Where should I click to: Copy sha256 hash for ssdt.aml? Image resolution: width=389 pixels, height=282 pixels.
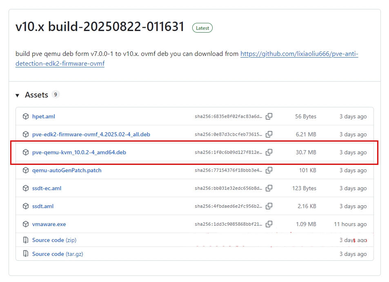click(x=269, y=206)
